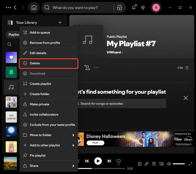Choose Make private
Viewport: 196px width, 174px height.
pyautogui.click(x=49, y=104)
